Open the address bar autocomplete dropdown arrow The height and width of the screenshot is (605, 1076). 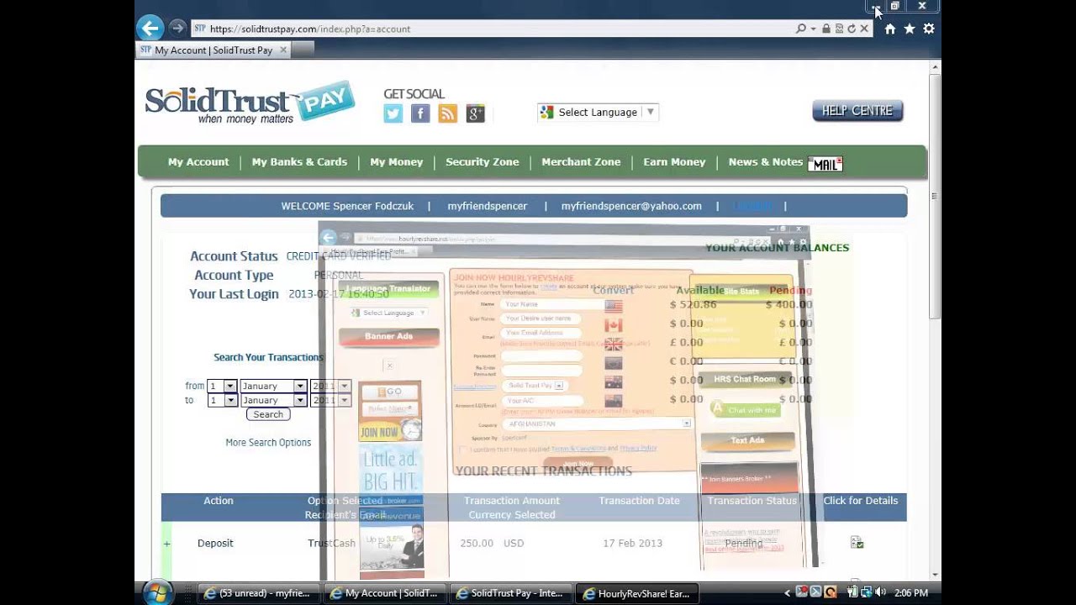coord(813,29)
